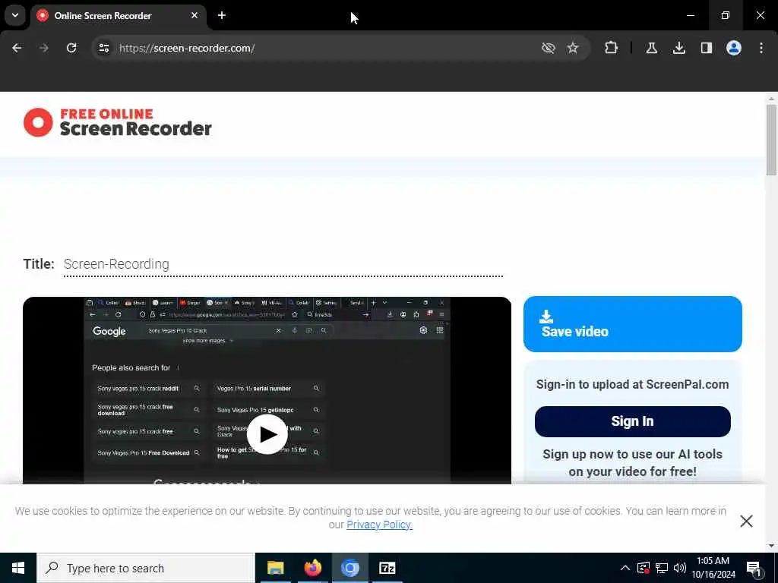Viewport: 778px width, 583px height.
Task: Open site information icon in address bar
Action: [x=104, y=48]
